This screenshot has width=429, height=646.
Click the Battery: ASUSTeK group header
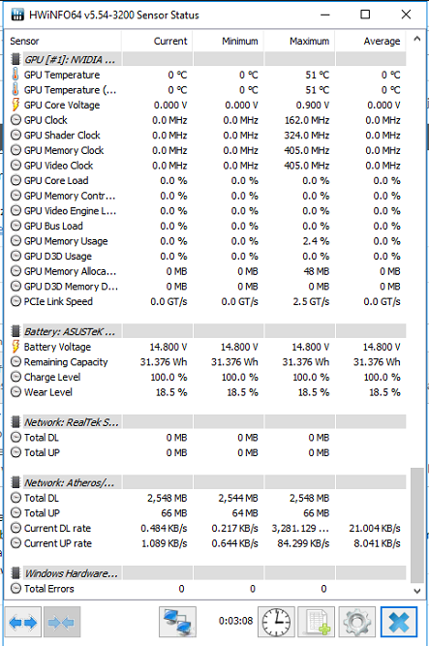click(70, 331)
